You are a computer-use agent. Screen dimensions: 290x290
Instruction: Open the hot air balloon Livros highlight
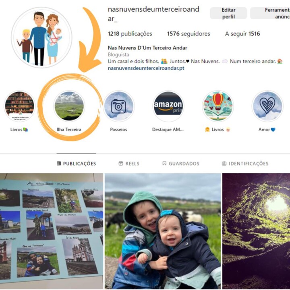pyautogui.click(x=217, y=106)
